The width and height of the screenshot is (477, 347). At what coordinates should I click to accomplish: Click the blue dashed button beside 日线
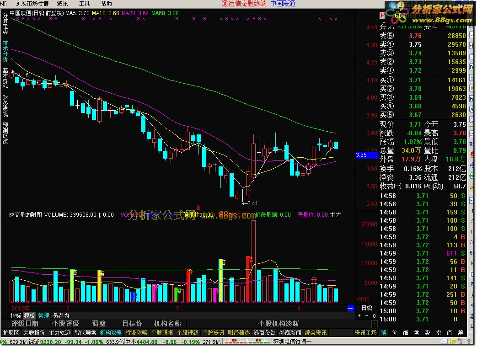point(350,309)
